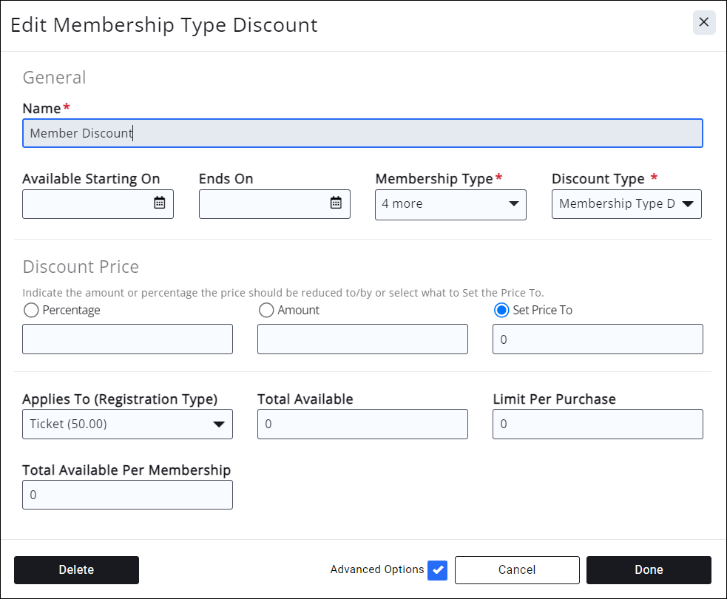
Task: Select the Set Price To option
Action: click(501, 311)
